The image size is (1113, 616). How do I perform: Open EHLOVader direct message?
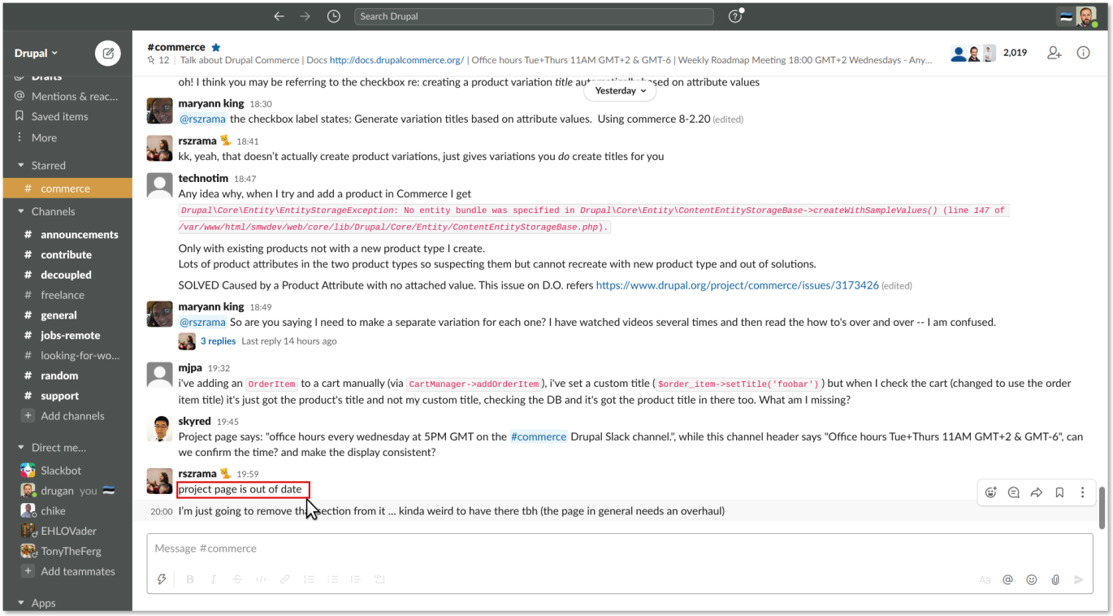click(67, 531)
